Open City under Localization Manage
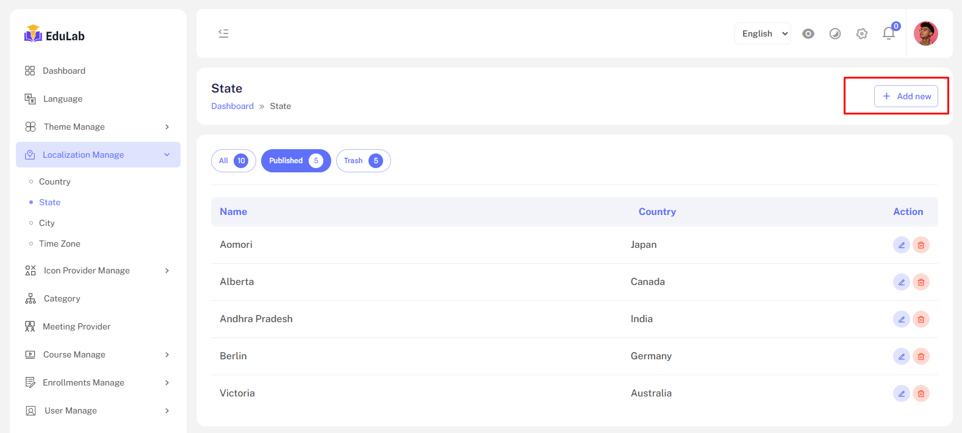 [47, 223]
